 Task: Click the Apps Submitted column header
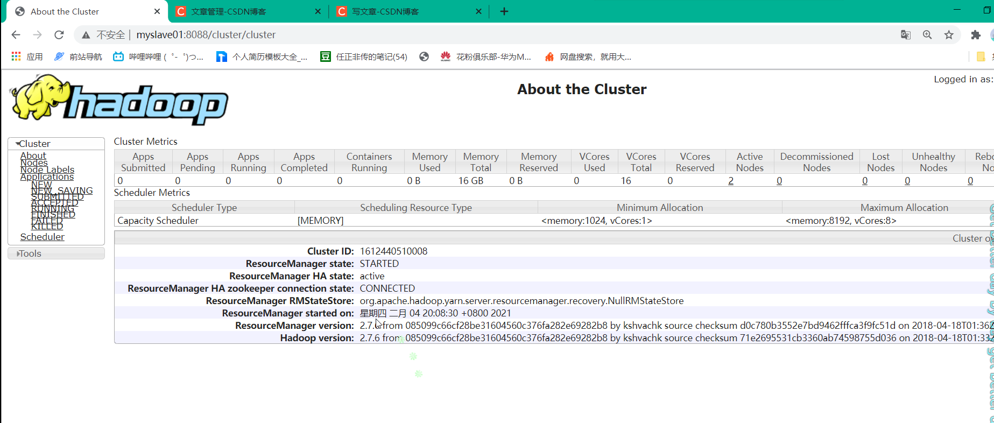click(x=143, y=162)
